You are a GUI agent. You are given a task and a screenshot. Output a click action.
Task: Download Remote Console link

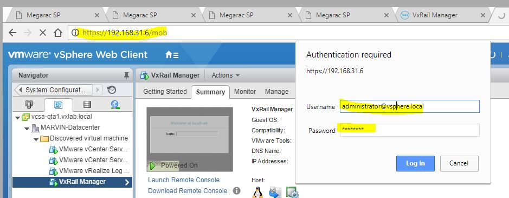188,190
